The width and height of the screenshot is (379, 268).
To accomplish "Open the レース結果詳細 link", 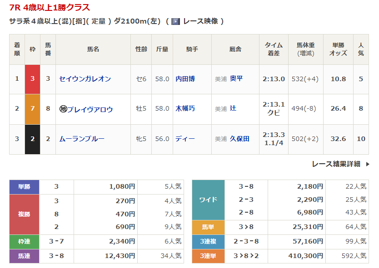I will coord(336,164).
